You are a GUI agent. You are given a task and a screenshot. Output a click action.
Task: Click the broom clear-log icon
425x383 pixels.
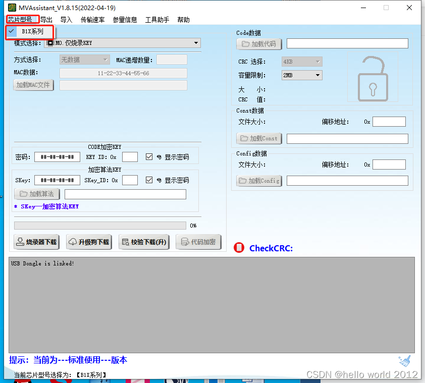[405, 361]
